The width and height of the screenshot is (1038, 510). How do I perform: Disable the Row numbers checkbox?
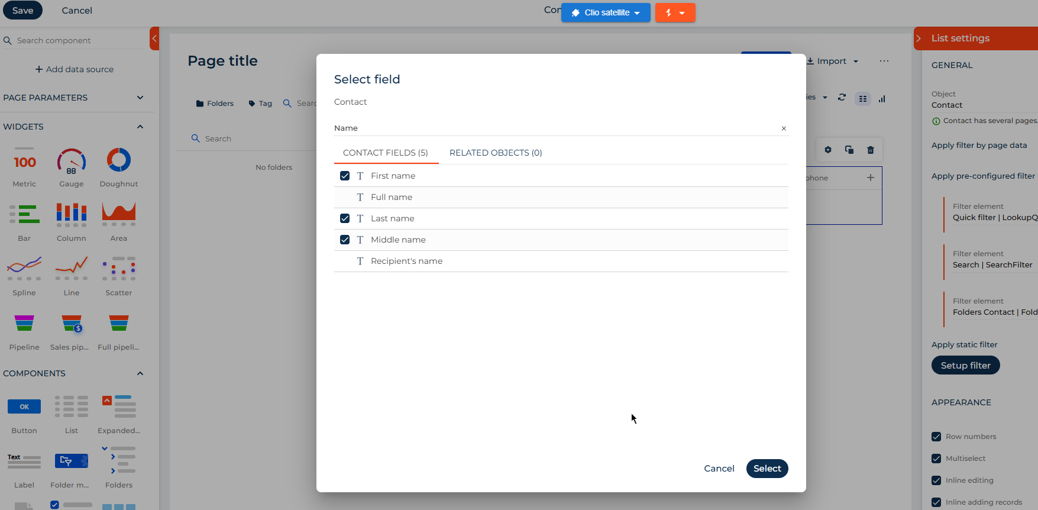[936, 437]
